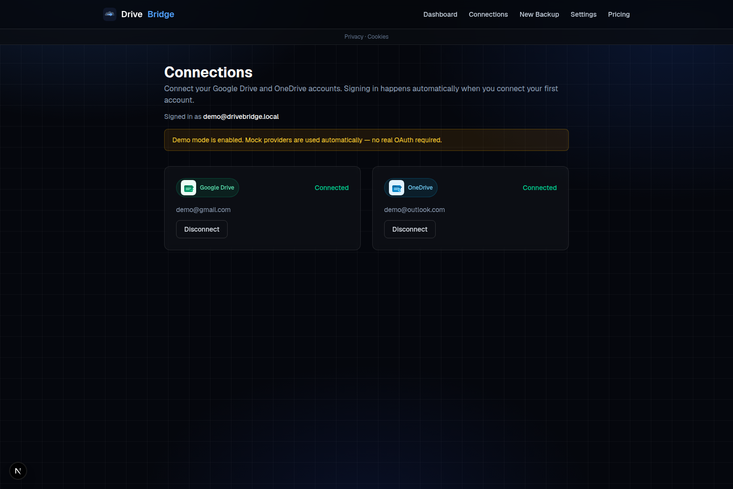
Task: Click Connected status on Google Drive card
Action: (x=332, y=188)
